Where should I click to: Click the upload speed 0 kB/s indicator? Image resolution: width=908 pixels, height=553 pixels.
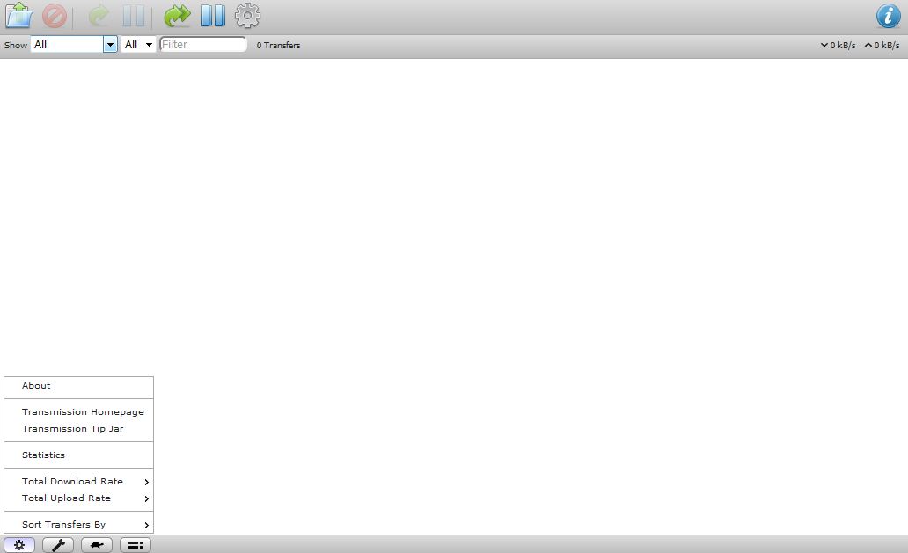coord(882,45)
